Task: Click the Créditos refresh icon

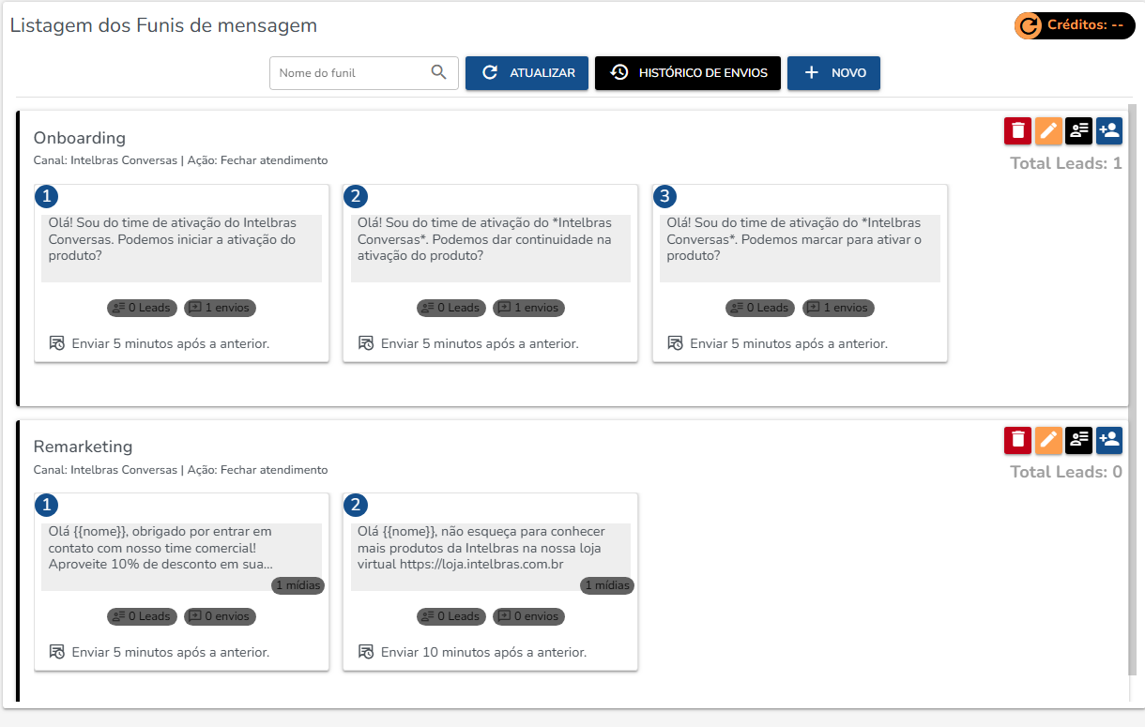Action: click(1030, 25)
